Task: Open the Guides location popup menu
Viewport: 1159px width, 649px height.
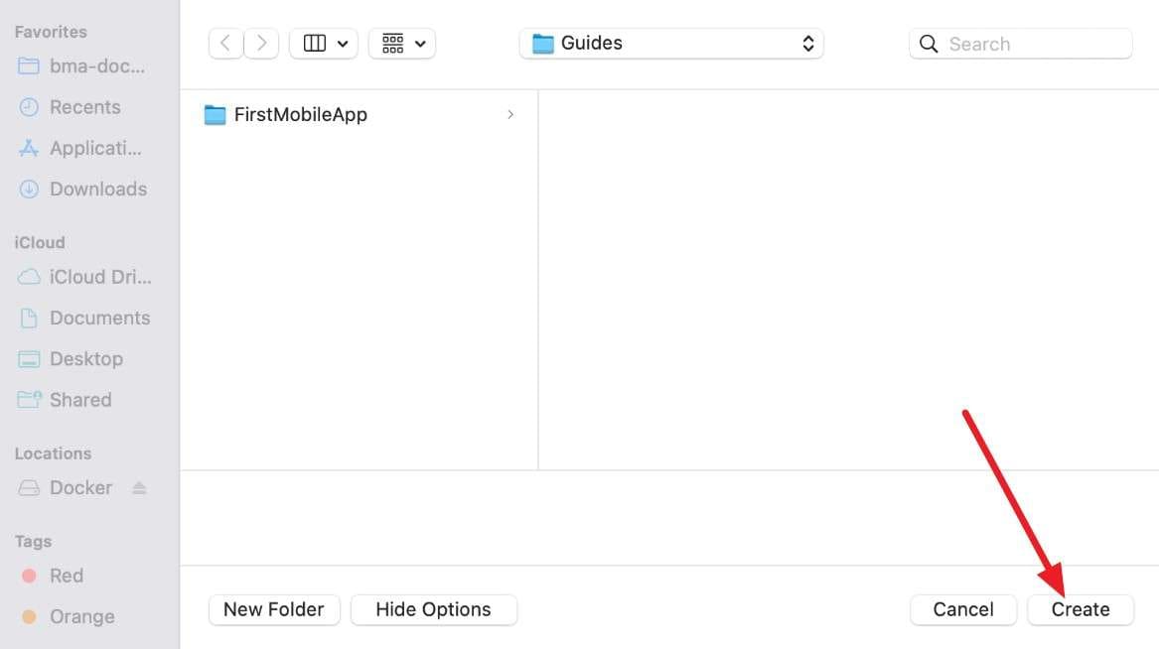Action: (671, 44)
